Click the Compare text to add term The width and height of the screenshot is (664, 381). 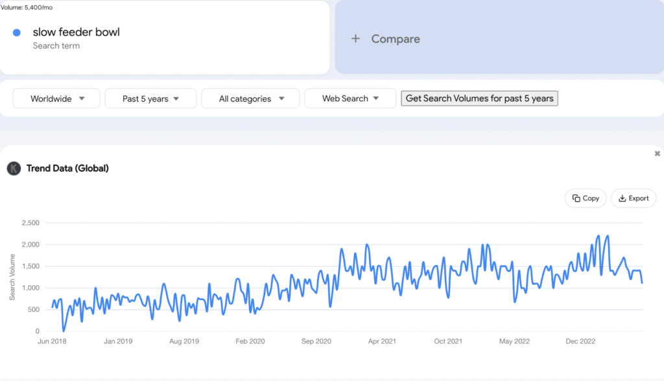[x=395, y=39]
